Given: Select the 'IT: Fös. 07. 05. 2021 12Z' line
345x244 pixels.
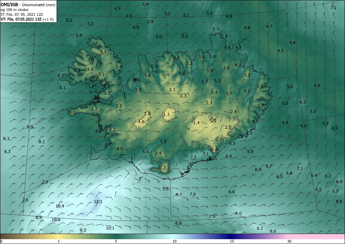Looking at the screenshot, I should [x=22, y=14].
